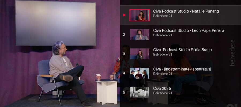Viewport: 241px width, 107px height.
Task: Open the Civa 2025 black-and-white thumbnail
Action: [140, 92]
